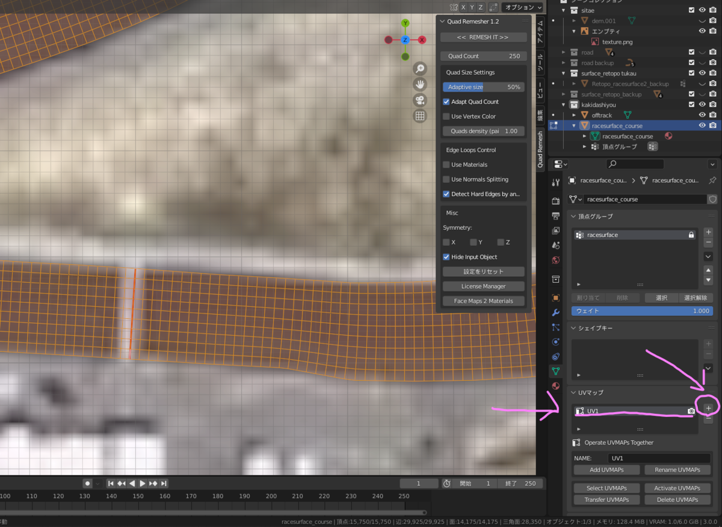Click the << REMESH IT >> button

click(x=483, y=37)
